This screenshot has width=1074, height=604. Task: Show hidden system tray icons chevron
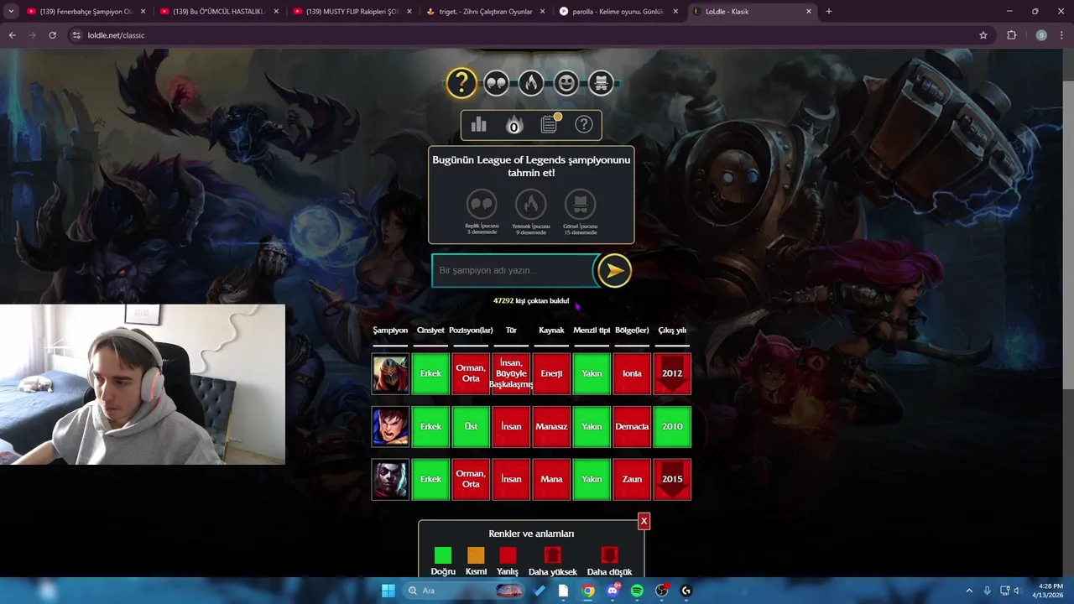(x=969, y=591)
